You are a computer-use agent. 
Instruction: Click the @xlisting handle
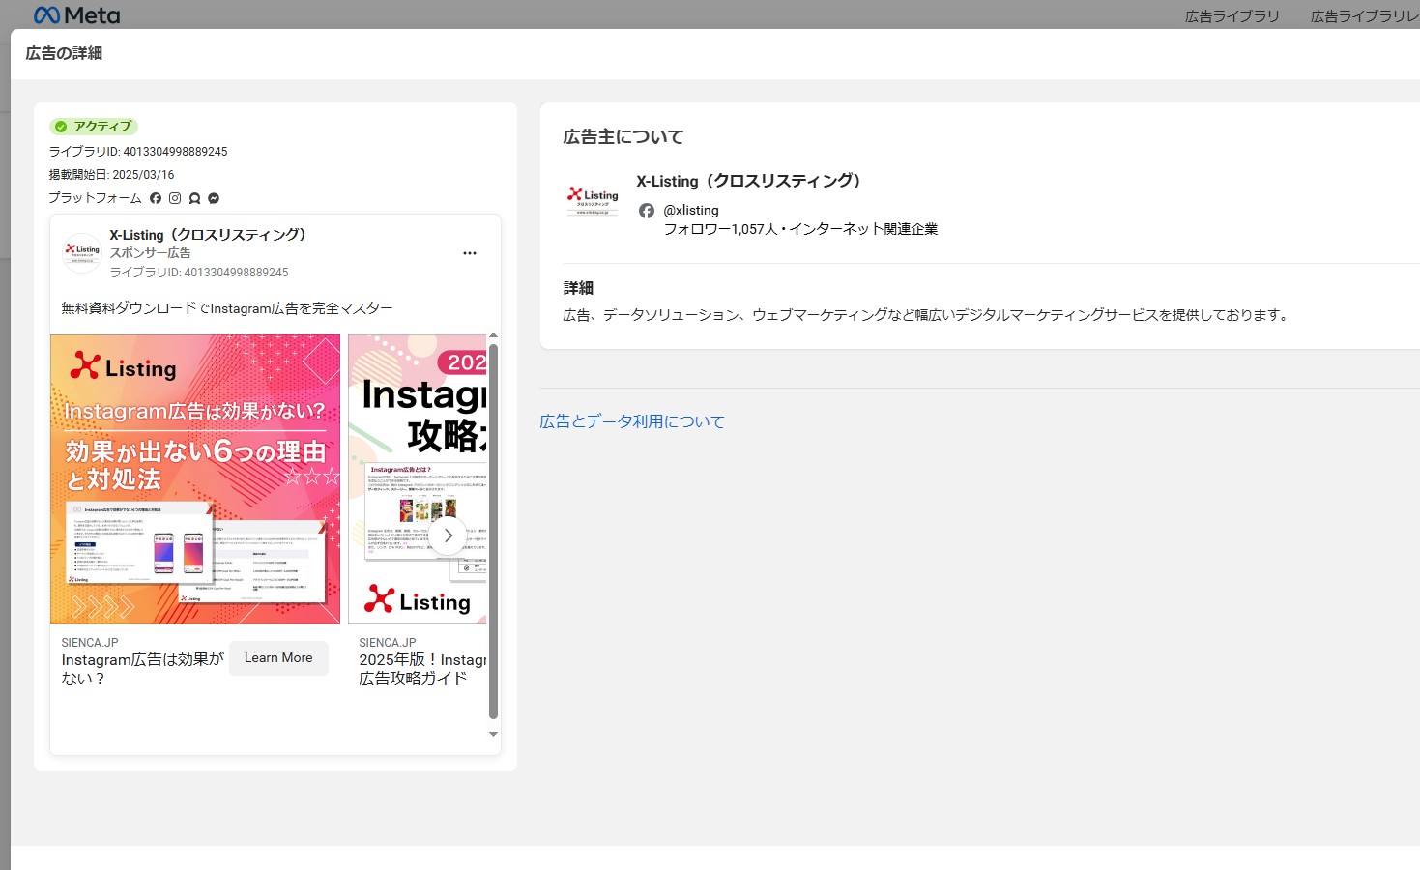click(691, 210)
